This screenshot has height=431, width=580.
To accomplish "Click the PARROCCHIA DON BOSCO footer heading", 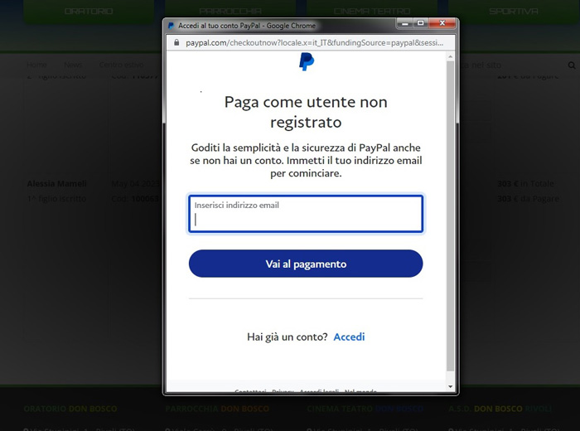I will [x=217, y=409].
